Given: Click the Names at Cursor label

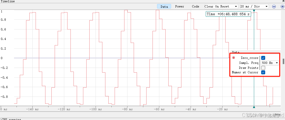Looking at the screenshot, I should (x=245, y=72).
